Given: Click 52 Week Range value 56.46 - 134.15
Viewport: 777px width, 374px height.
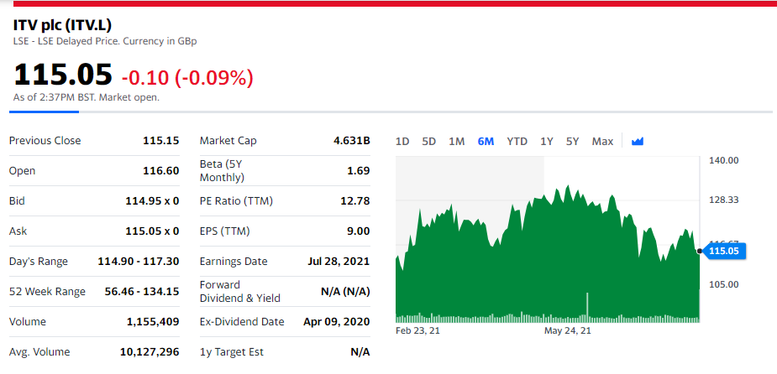Looking at the screenshot, I should pos(142,291).
